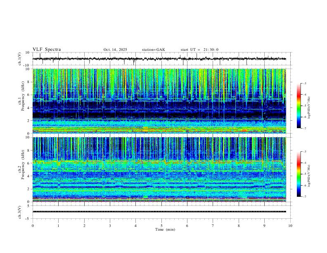Click the "-5" tick on the ch.1 colorbar

coord(304,106)
